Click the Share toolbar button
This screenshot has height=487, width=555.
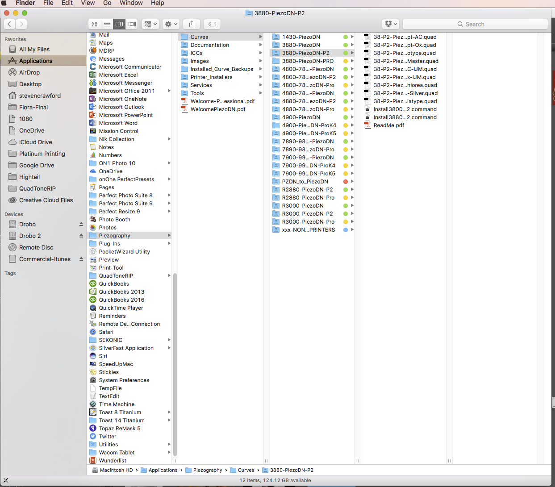(192, 24)
